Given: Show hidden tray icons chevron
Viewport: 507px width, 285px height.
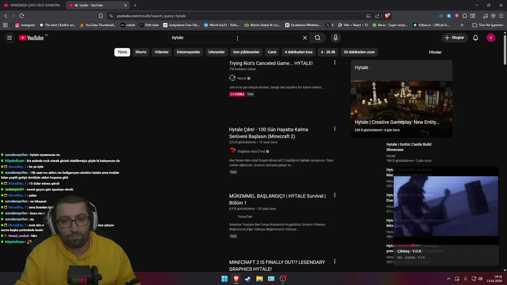Looking at the screenshot, I should click(x=448, y=279).
